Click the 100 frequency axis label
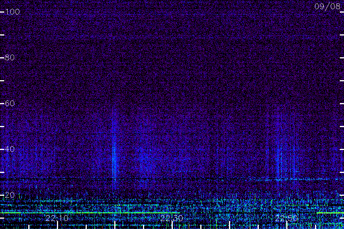Viewport: 344px width, 229px height. pos(12,11)
